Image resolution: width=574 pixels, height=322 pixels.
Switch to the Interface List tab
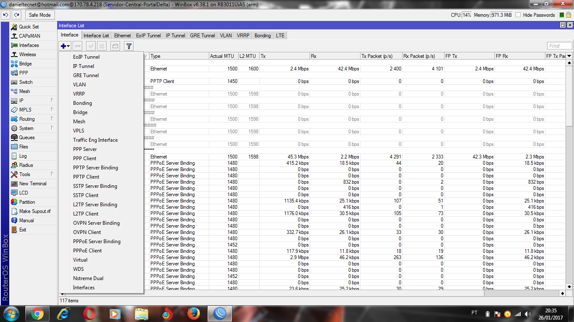click(96, 36)
